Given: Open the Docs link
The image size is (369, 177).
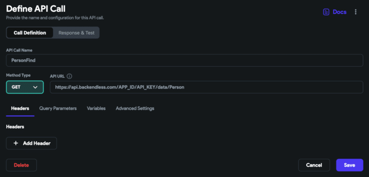Looking at the screenshot, I should 335,12.
